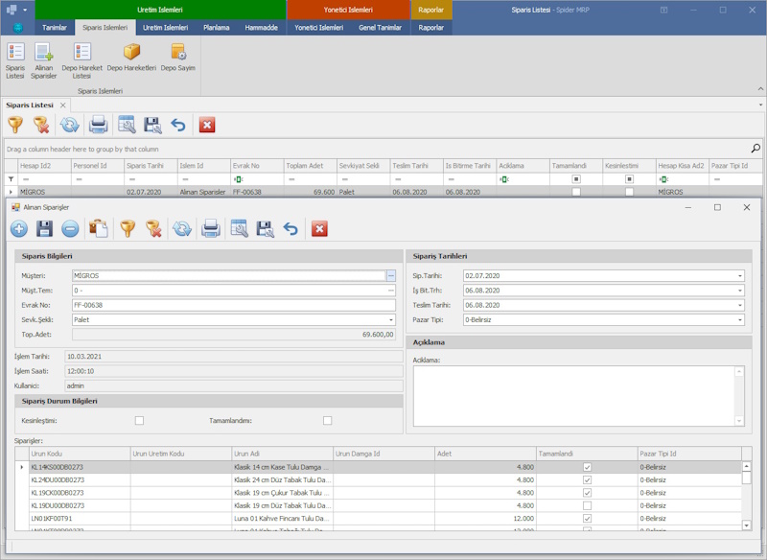The image size is (767, 560).
Task: Collapse the ribbon chevron
Action: (x=760, y=88)
